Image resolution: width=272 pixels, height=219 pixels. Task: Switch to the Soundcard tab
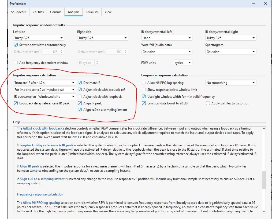click(x=18, y=12)
